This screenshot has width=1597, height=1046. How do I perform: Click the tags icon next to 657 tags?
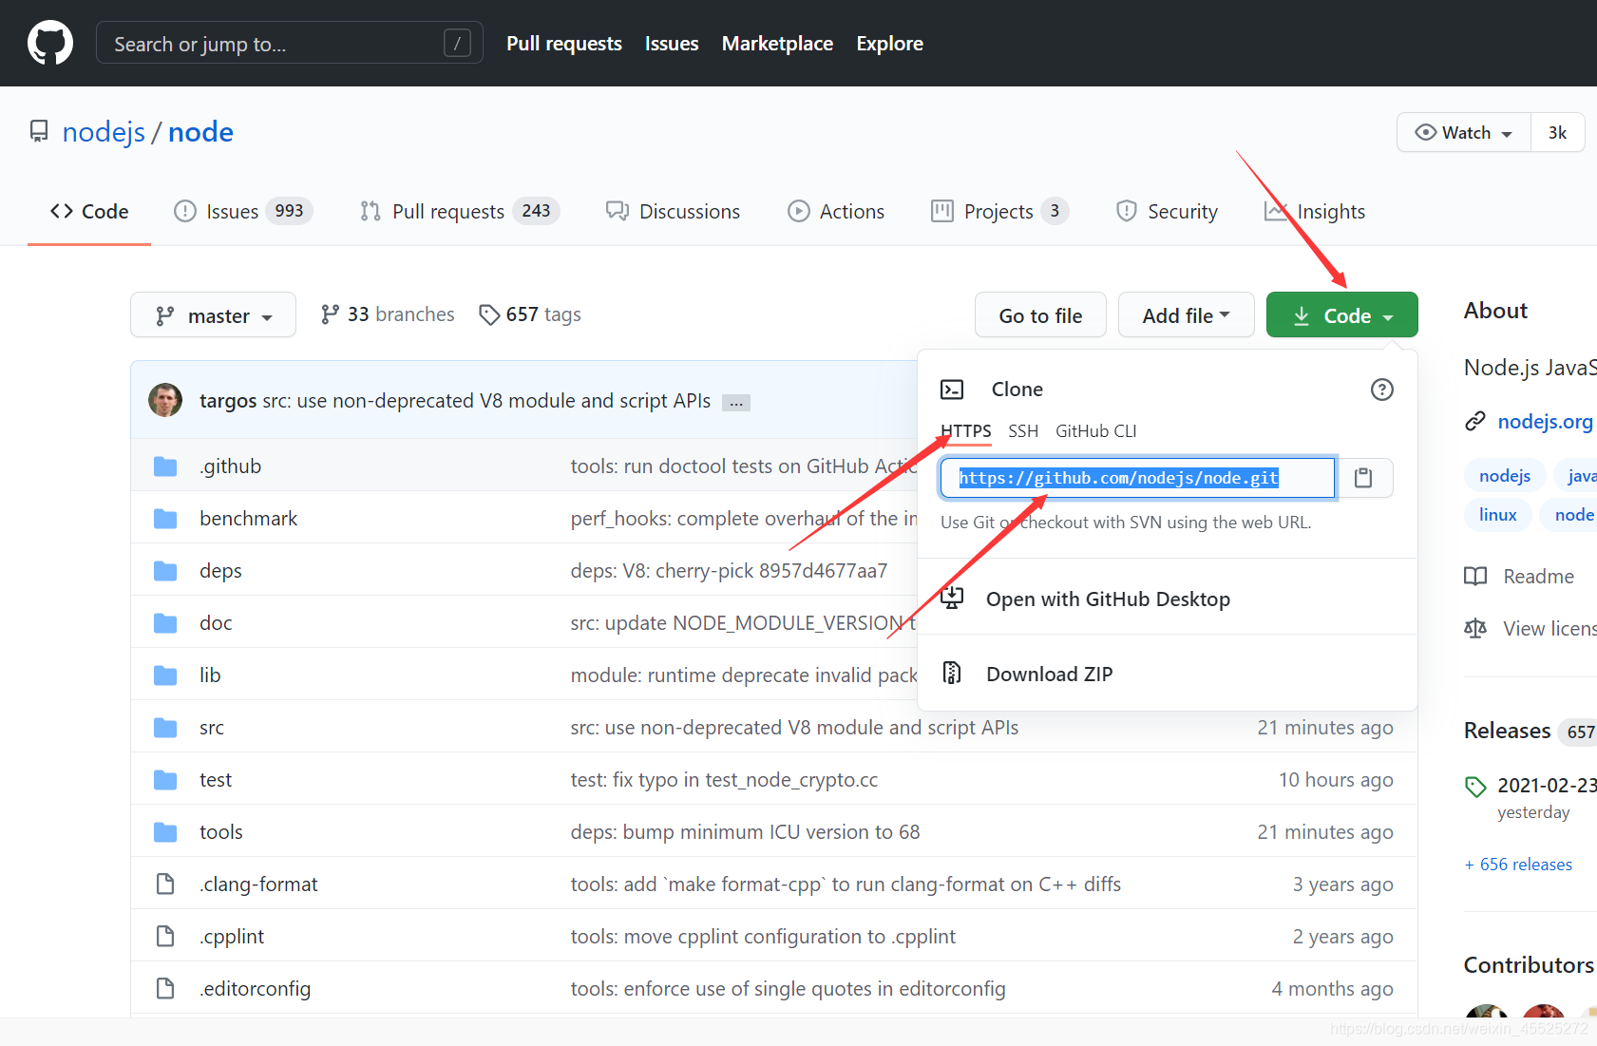[489, 314]
